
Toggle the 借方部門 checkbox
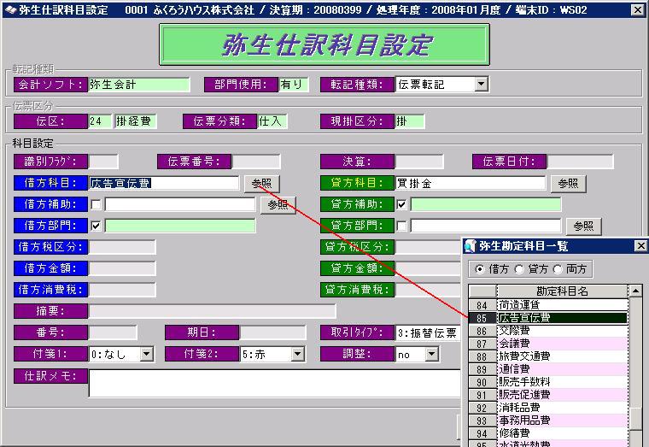pos(96,226)
